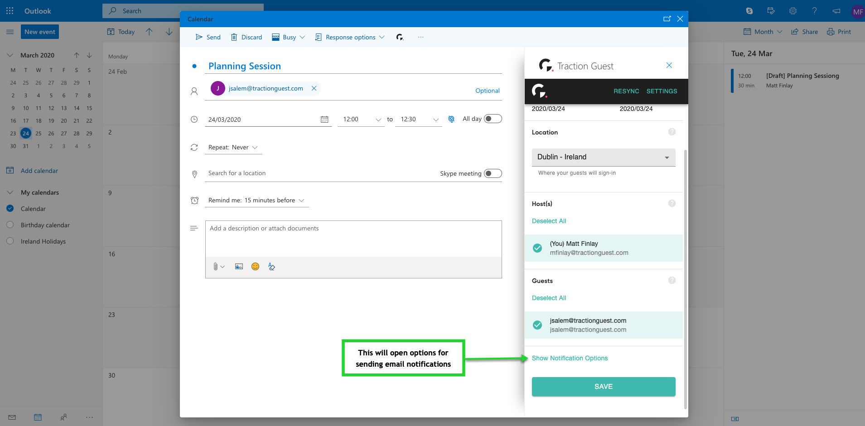Open the Month view dropdown
The width and height of the screenshot is (865, 426).
pos(763,32)
